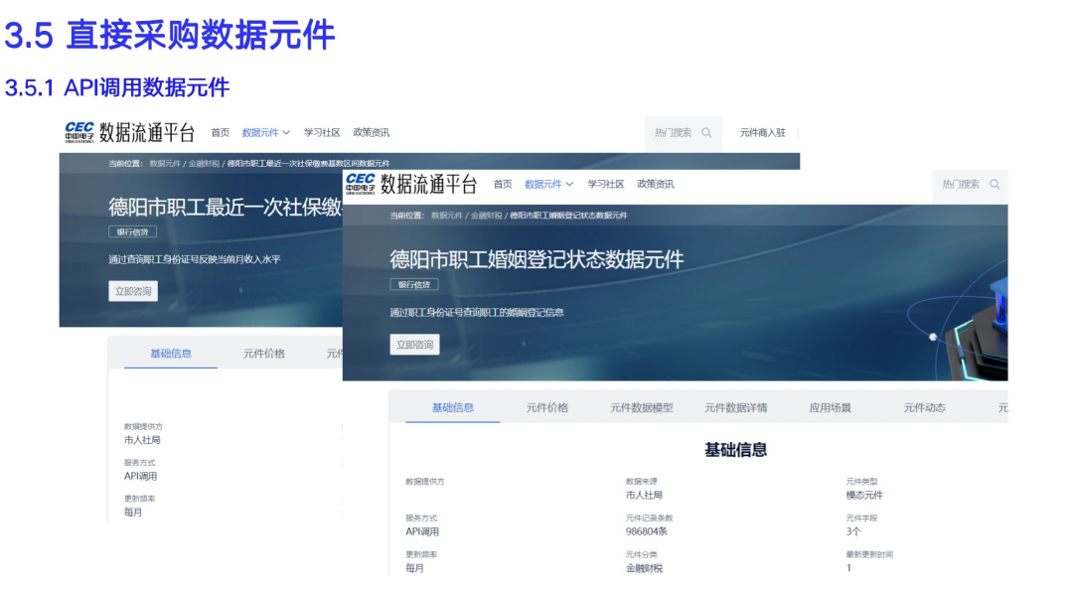Viewport: 1073px width, 596px height.
Task: Click the CEC logo on the rear page
Action: tap(79, 132)
